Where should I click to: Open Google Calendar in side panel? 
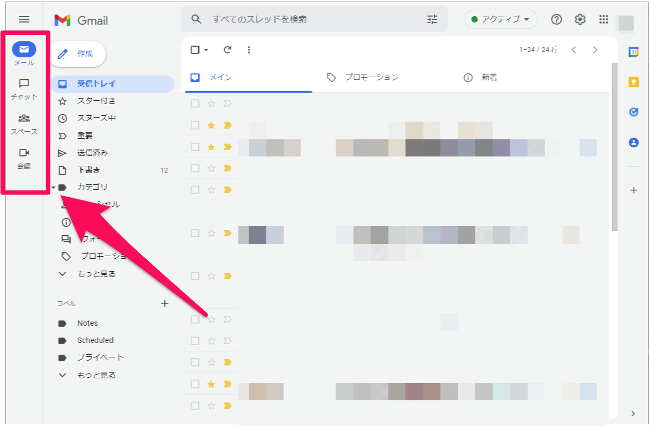633,52
